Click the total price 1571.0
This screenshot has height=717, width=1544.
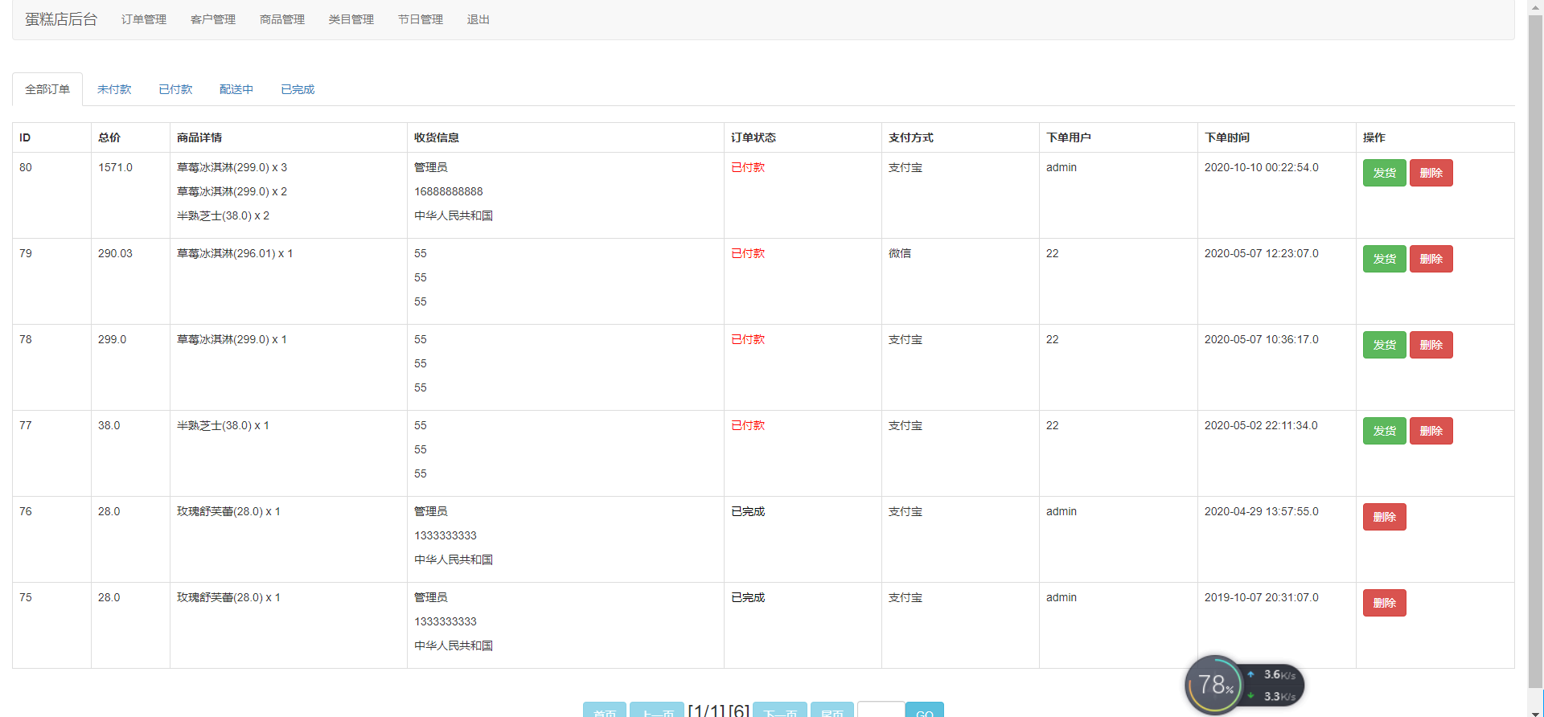point(115,167)
